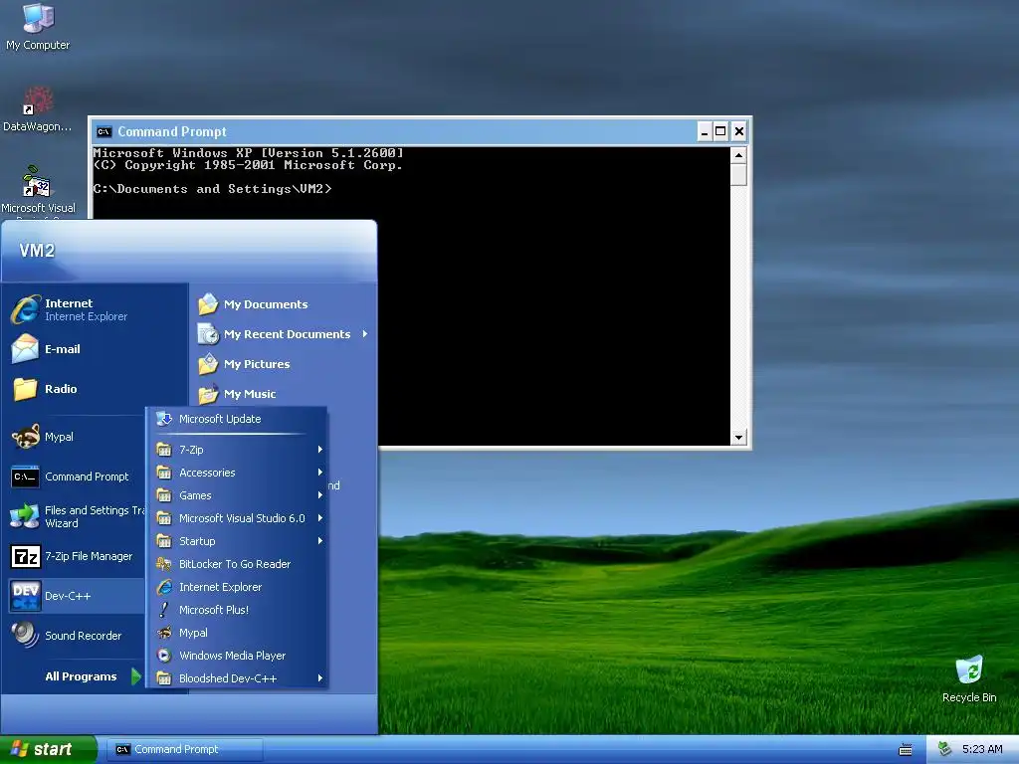The width and height of the screenshot is (1019, 764).
Task: Select the DataWagon desktop shortcut icon
Action: pos(38,109)
